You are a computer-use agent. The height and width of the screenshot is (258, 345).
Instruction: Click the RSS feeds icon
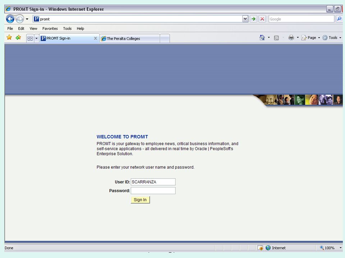276,38
